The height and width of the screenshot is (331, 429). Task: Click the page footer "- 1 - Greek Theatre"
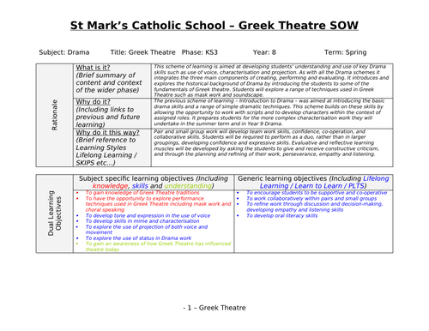214,308
